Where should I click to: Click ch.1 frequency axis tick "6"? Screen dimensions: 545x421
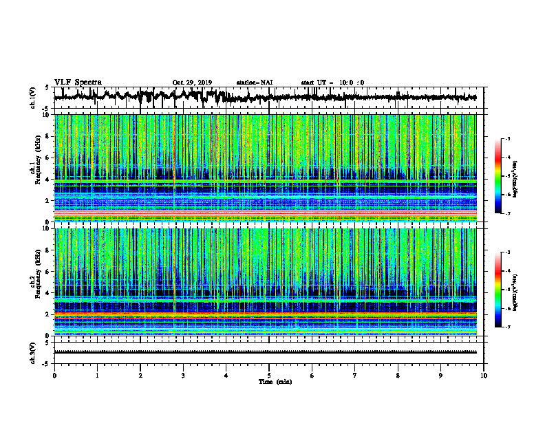[x=48, y=158]
